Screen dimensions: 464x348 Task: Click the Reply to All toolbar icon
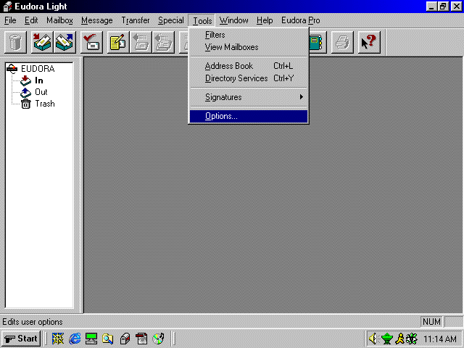point(163,42)
